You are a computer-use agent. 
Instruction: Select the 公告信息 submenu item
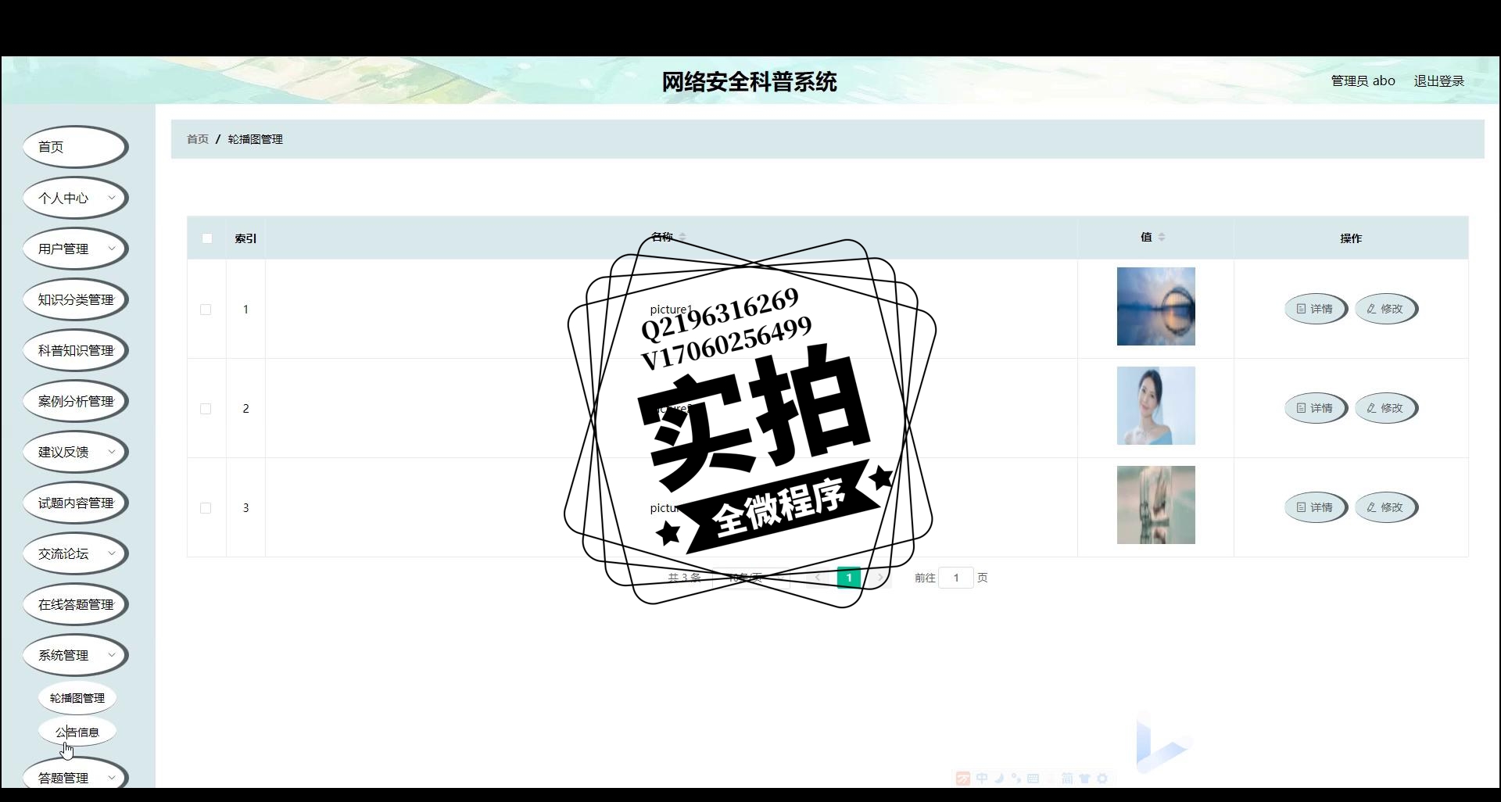click(77, 732)
